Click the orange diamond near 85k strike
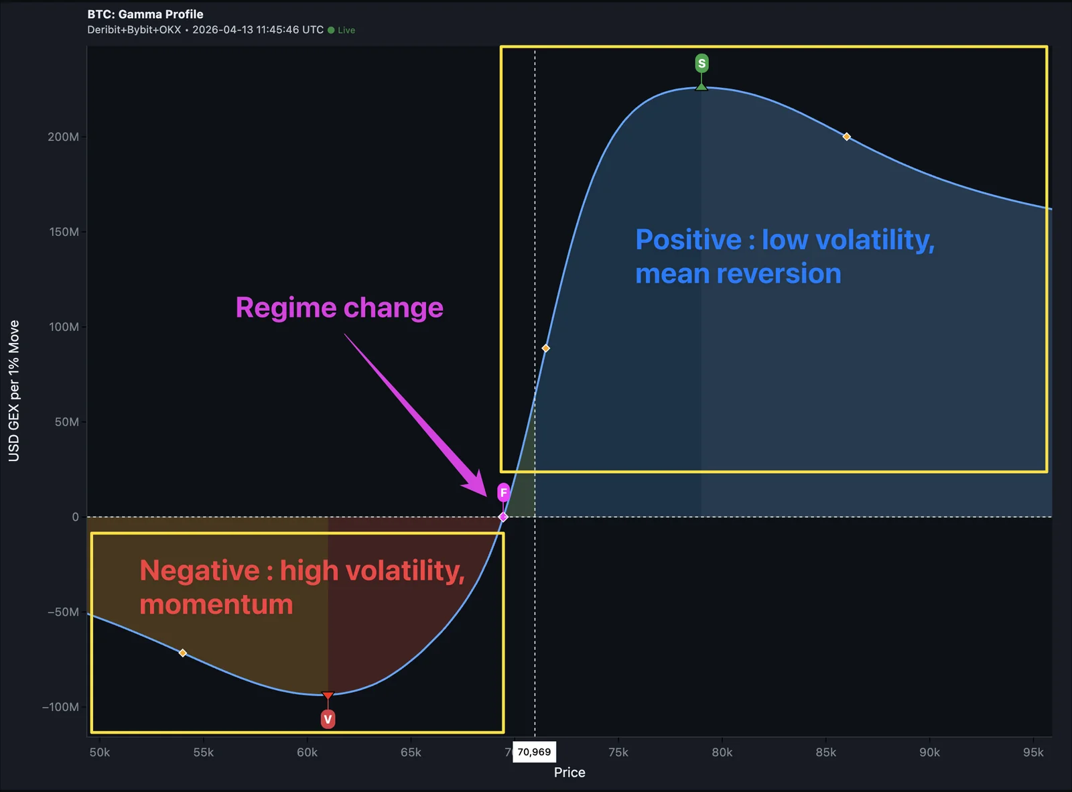Image resolution: width=1072 pixels, height=792 pixels. coord(846,137)
